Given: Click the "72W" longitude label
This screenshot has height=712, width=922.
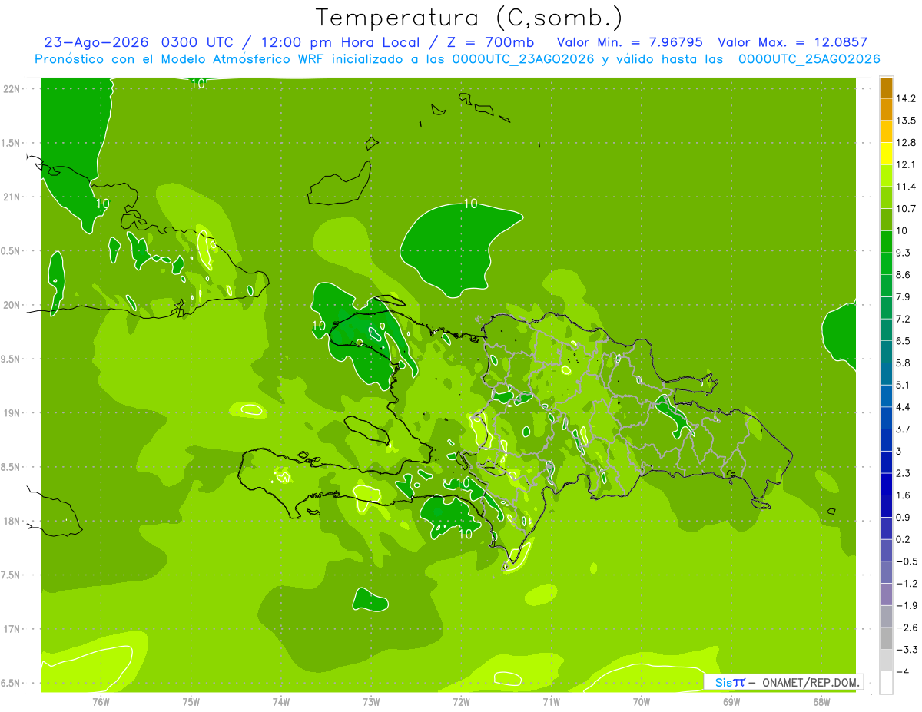Looking at the screenshot, I should coord(461,702).
